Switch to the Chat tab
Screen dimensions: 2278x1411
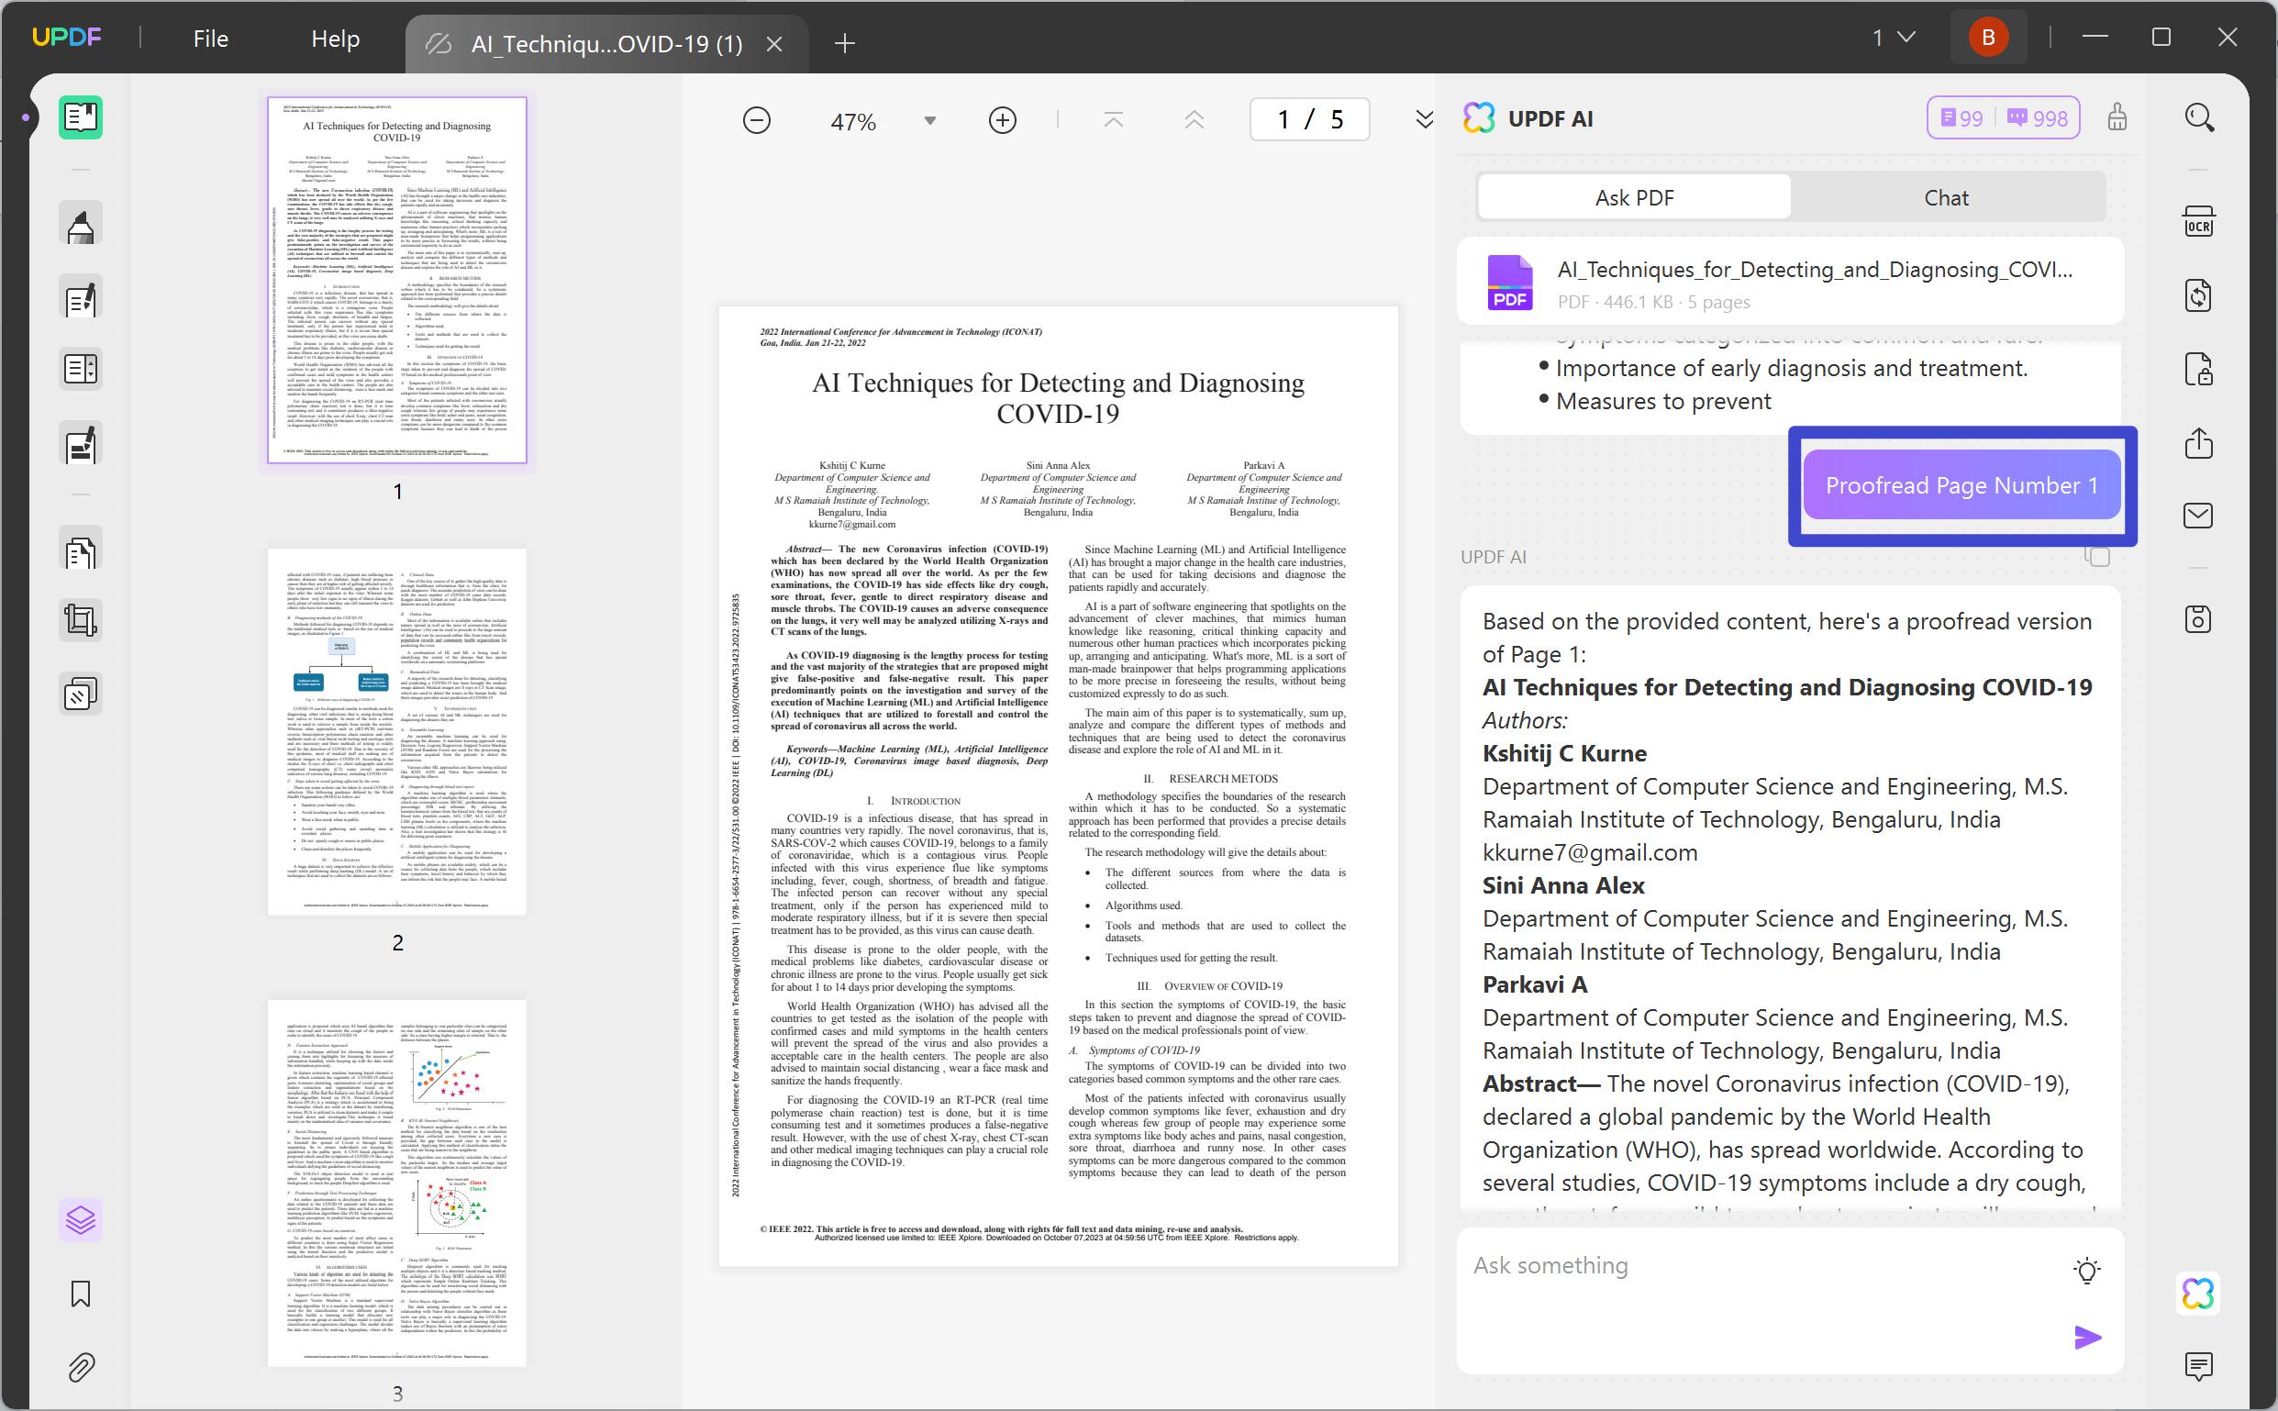pos(1945,197)
